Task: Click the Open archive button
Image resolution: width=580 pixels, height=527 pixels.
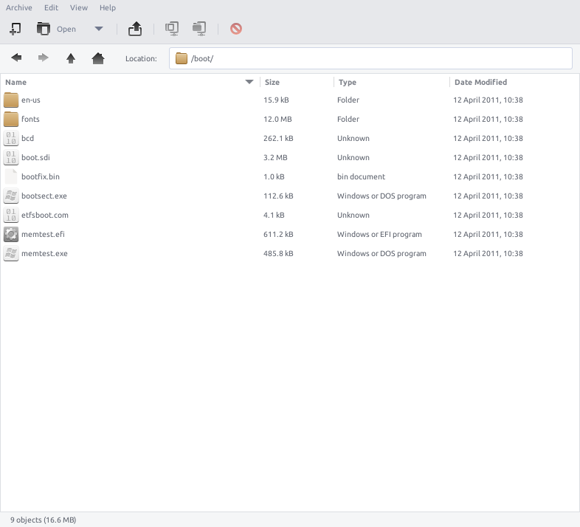Action: coord(56,29)
